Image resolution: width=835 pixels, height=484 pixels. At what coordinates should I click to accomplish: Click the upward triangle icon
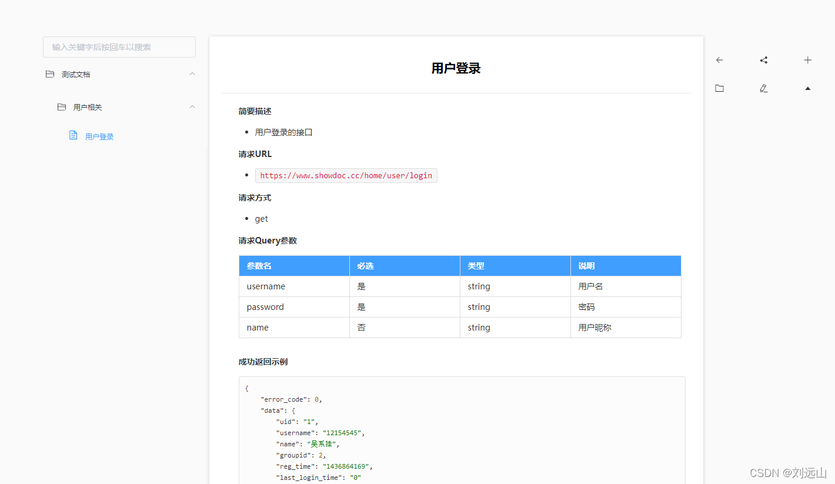tap(808, 88)
